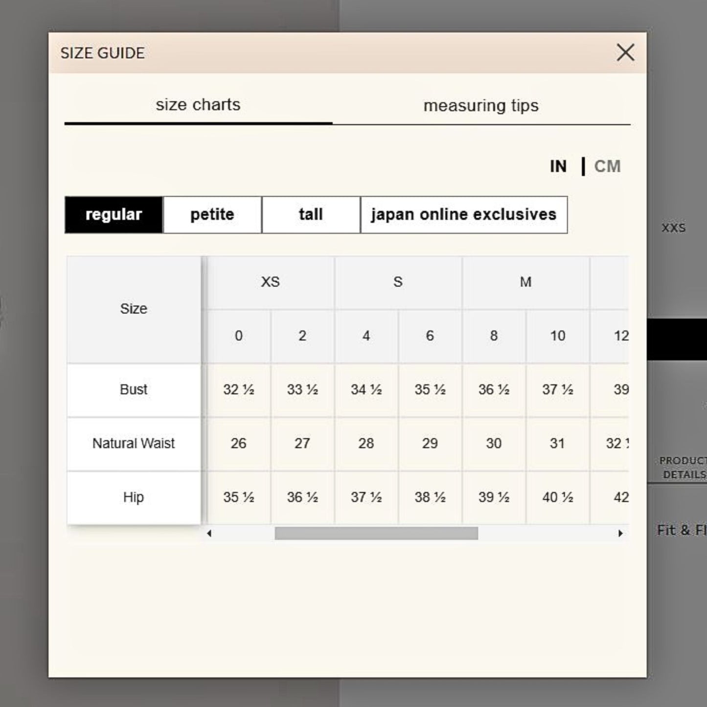This screenshot has height=707, width=707.
Task: Switch to the measuring tips tab
Action: pos(480,106)
